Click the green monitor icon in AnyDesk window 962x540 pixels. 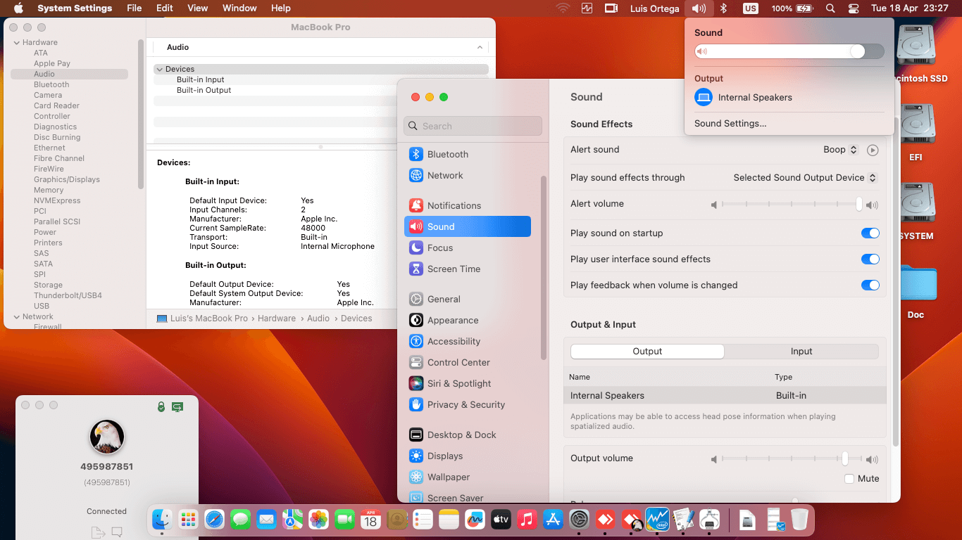pyautogui.click(x=177, y=406)
